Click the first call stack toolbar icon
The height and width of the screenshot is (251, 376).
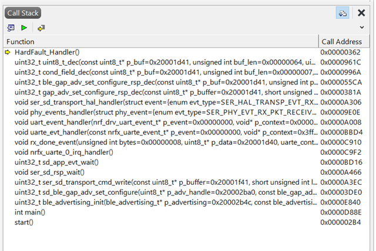click(11, 28)
